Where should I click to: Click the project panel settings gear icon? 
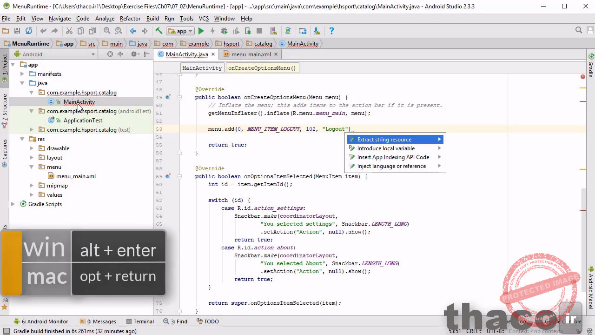[x=133, y=54]
